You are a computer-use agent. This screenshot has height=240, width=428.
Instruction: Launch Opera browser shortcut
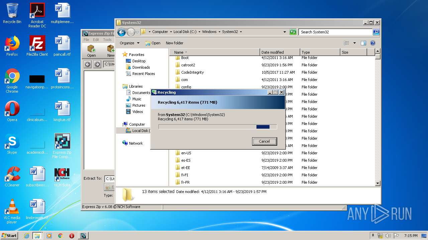pyautogui.click(x=12, y=111)
